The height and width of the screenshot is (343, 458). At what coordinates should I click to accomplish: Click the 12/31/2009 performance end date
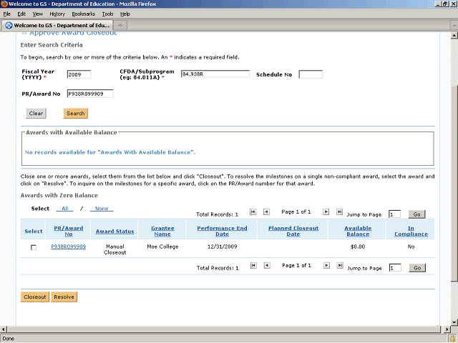222,247
